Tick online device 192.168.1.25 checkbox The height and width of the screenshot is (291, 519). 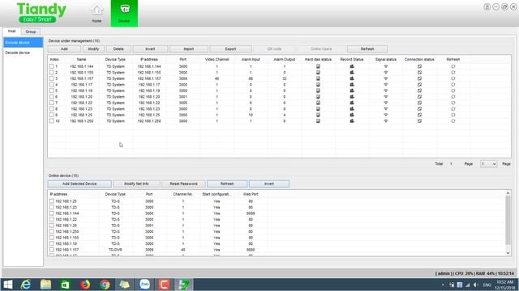(x=52, y=201)
